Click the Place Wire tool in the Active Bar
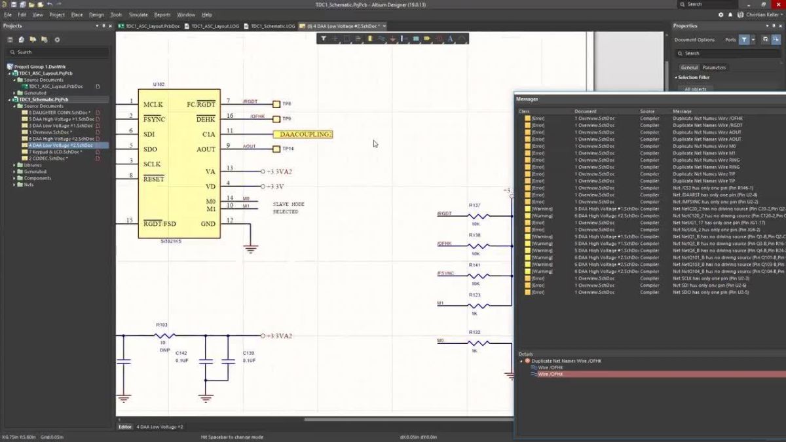Image resolution: width=786 pixels, height=442 pixels. click(382, 39)
